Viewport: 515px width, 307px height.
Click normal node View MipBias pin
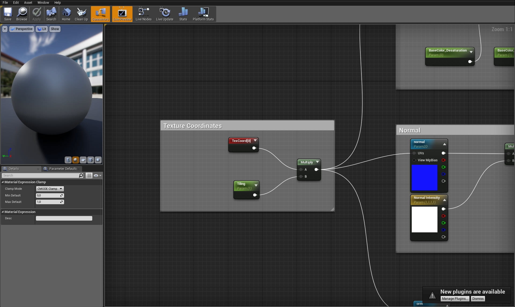(x=414, y=160)
